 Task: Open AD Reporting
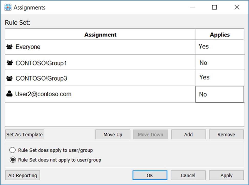[x=22, y=175]
